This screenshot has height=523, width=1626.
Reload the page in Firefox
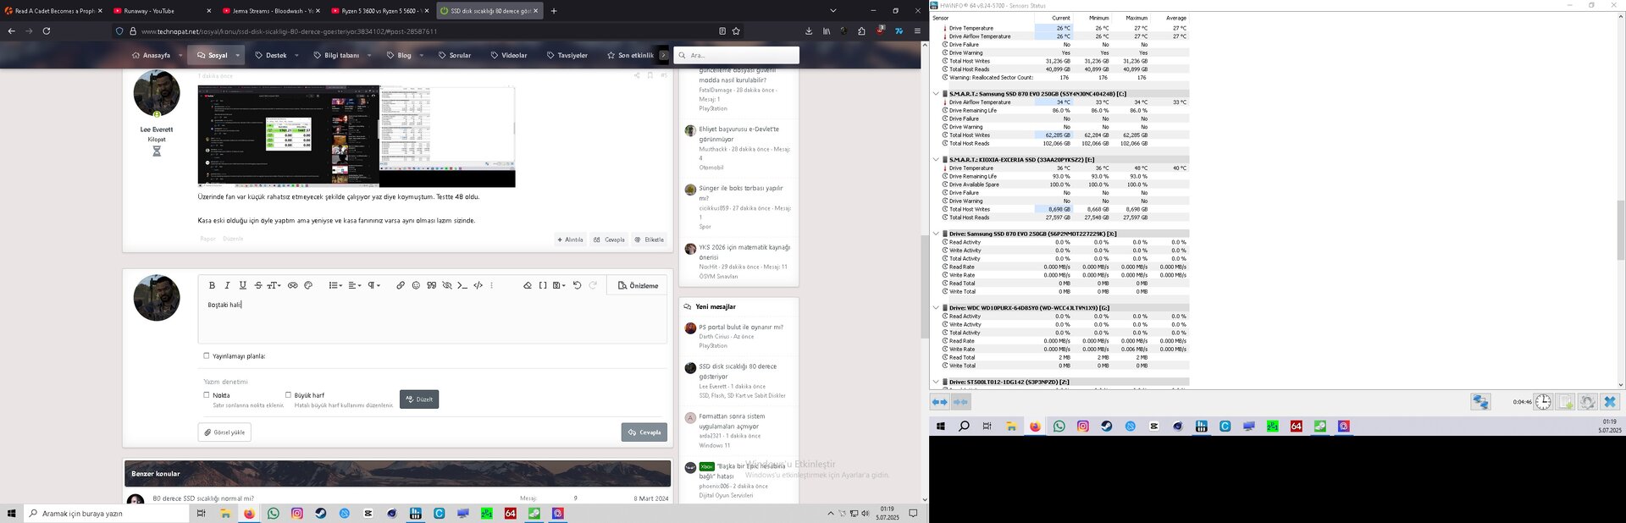pyautogui.click(x=47, y=31)
